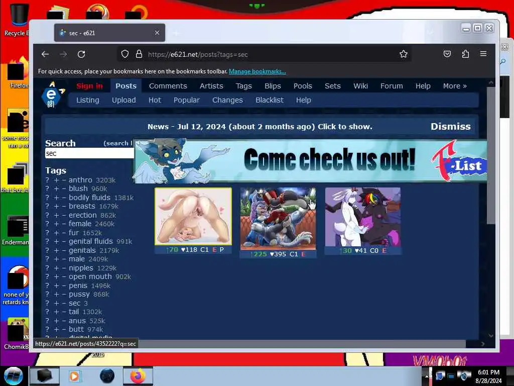This screenshot has width=514, height=386.
Task: Expand the 'More »' navigation menu
Action: (x=455, y=86)
